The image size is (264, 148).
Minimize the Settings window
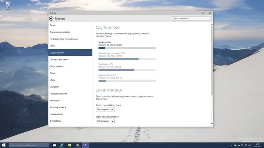click(x=196, y=13)
